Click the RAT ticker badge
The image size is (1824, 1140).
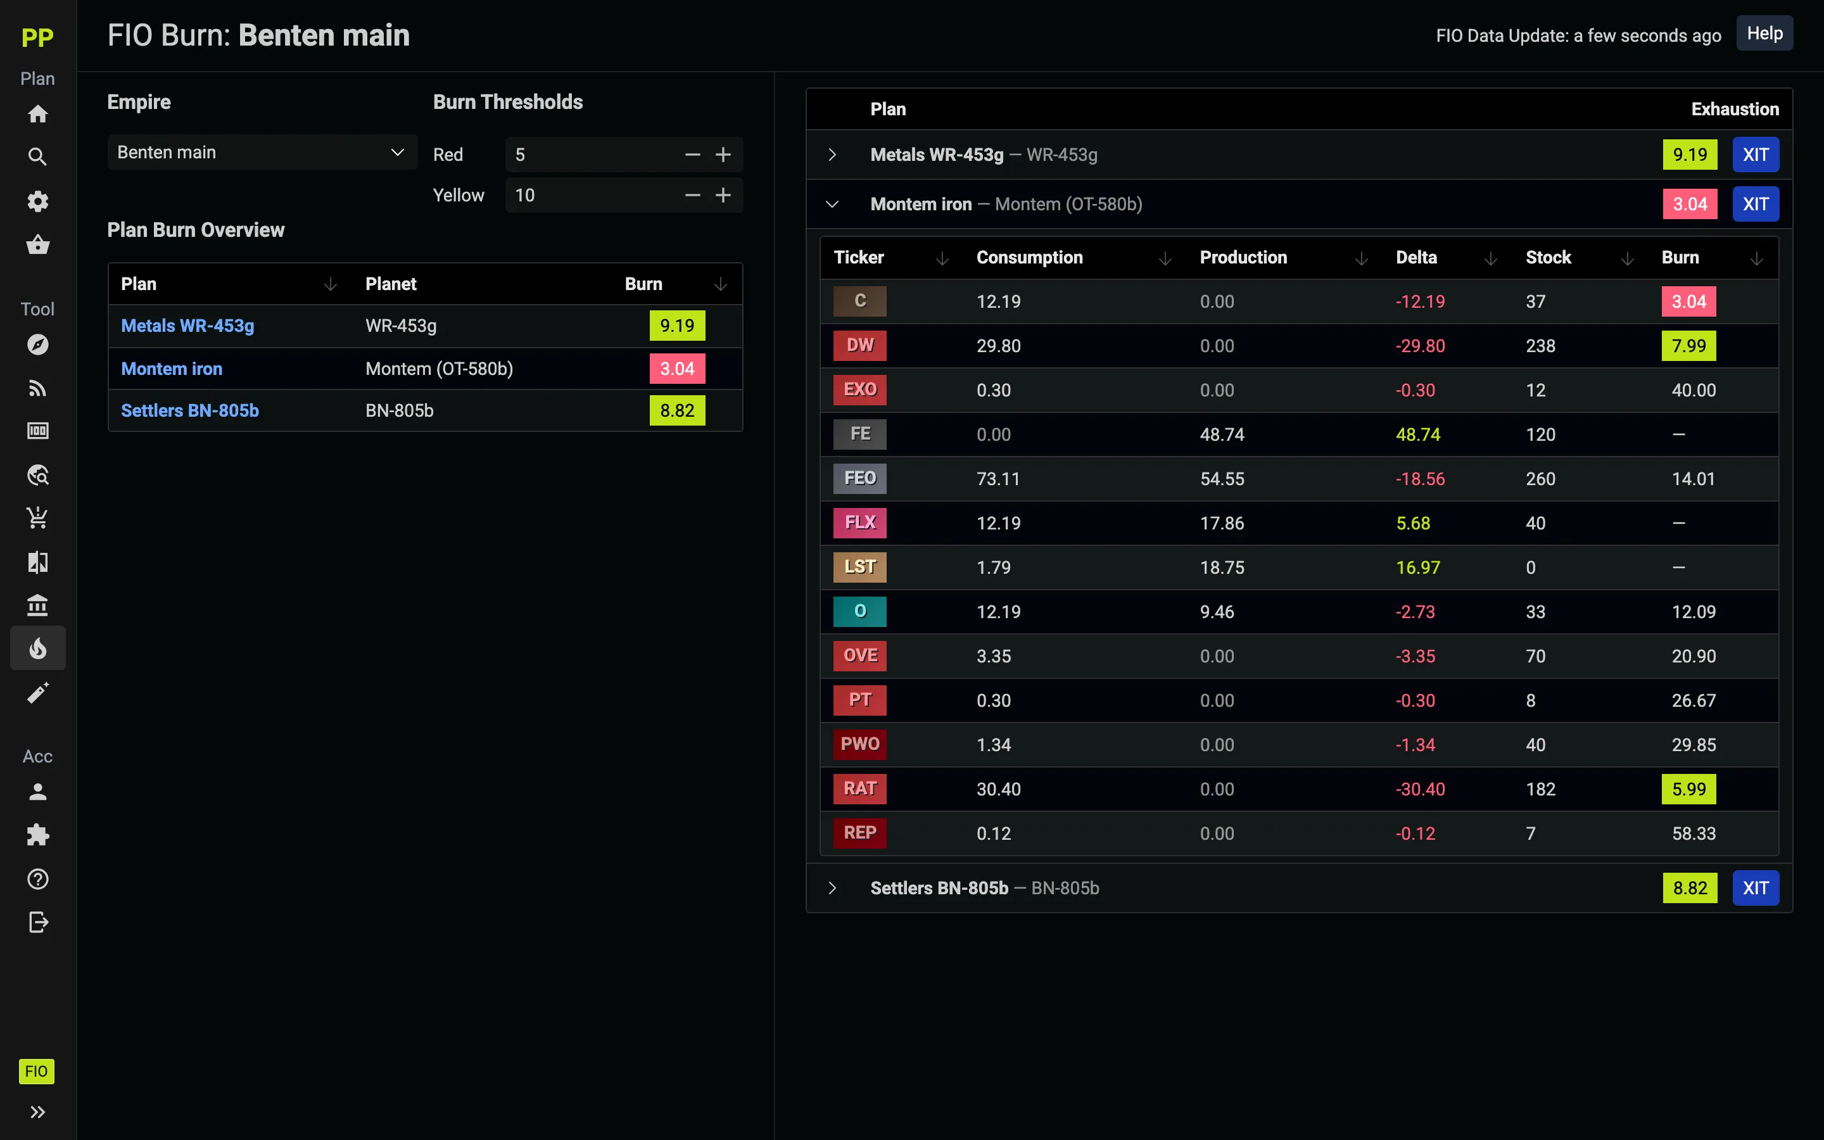pyautogui.click(x=860, y=788)
